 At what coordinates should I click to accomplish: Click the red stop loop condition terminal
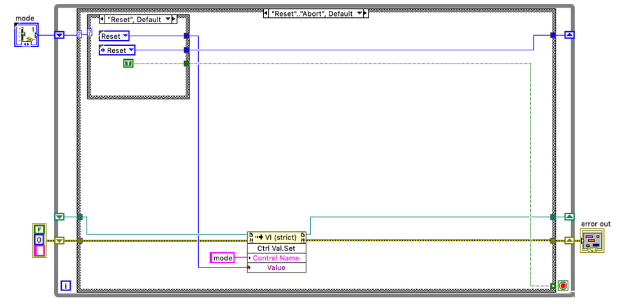[563, 286]
